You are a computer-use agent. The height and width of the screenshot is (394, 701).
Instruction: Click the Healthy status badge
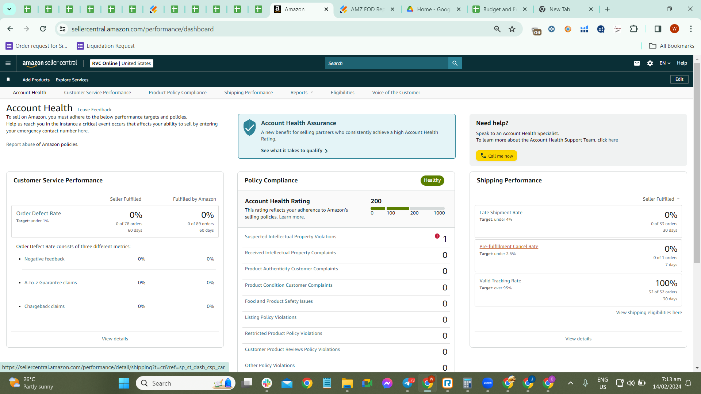click(432, 180)
